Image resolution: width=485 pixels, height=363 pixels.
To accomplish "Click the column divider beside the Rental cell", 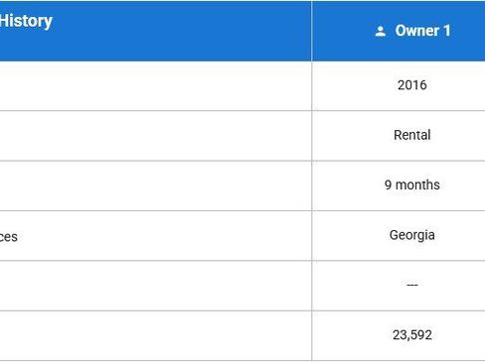I will click(312, 136).
